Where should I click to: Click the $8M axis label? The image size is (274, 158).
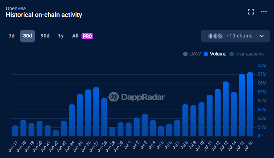(262, 65)
